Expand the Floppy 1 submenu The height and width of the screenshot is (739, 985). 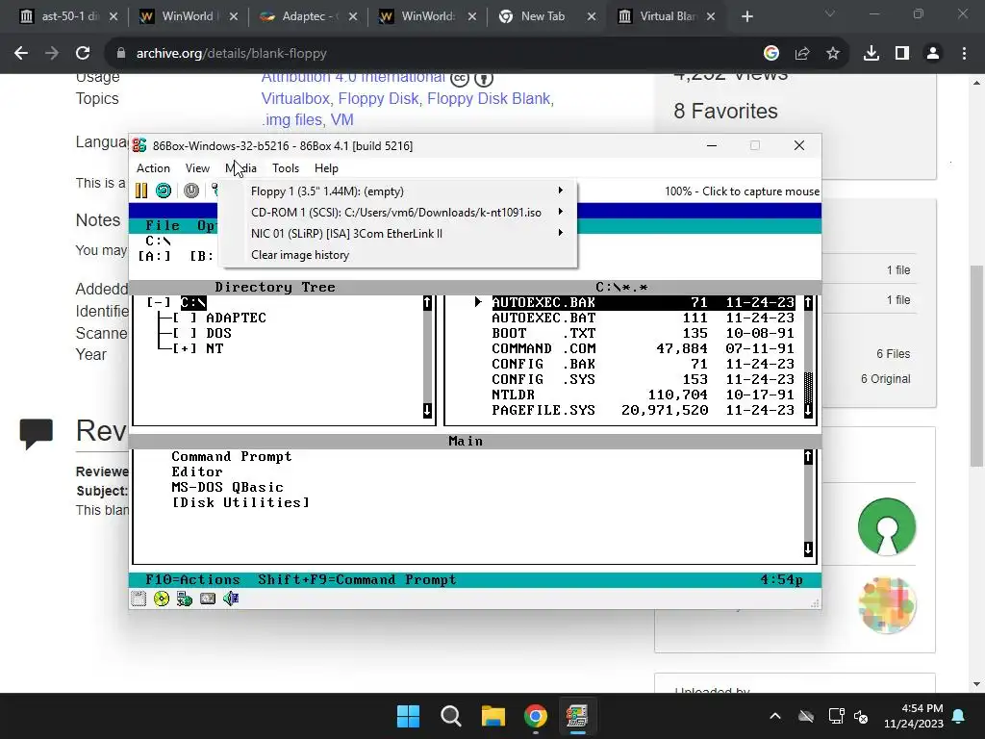(397, 191)
